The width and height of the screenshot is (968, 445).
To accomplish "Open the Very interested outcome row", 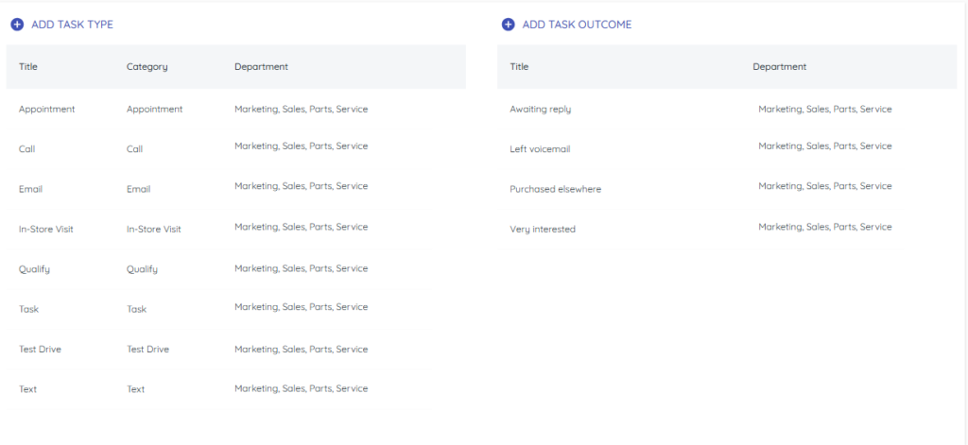I will tap(543, 230).
